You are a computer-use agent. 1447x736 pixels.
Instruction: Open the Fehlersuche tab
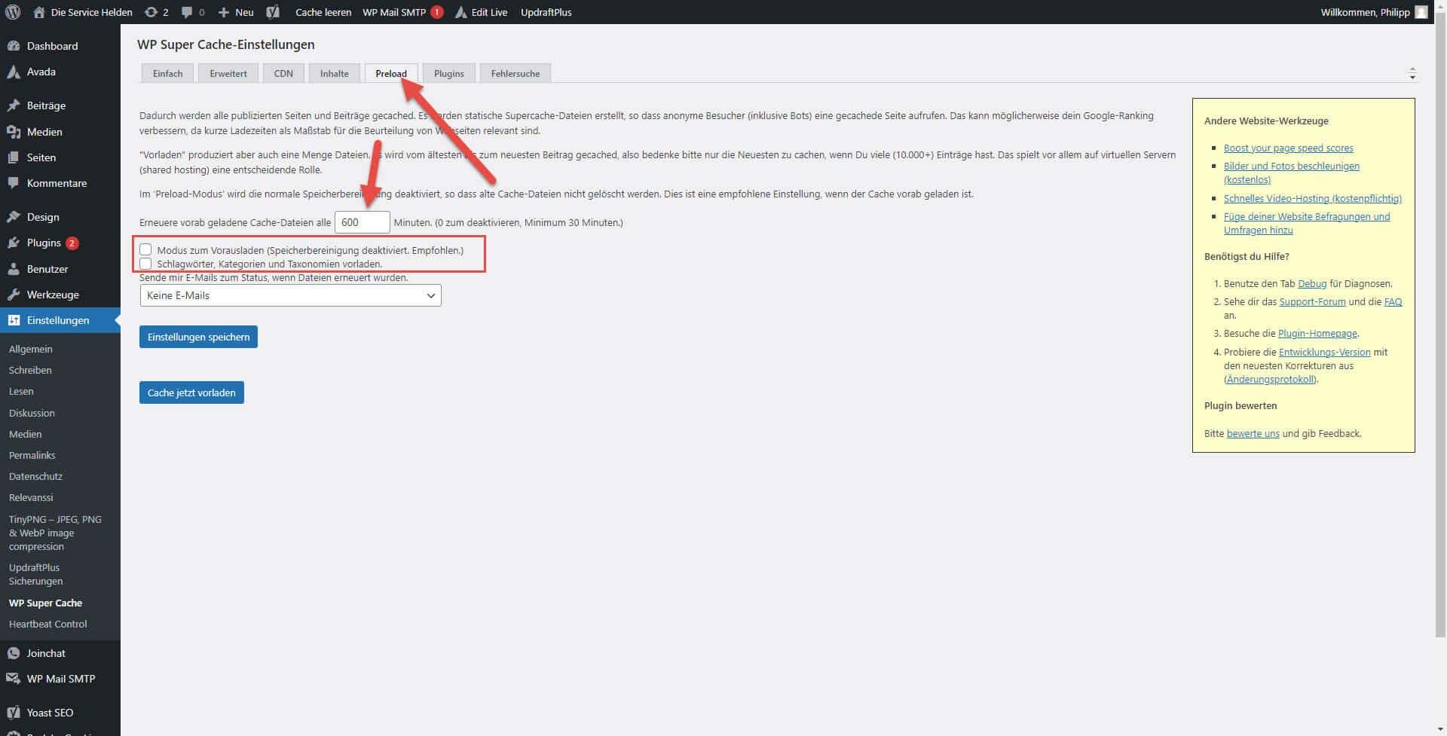[x=515, y=73]
